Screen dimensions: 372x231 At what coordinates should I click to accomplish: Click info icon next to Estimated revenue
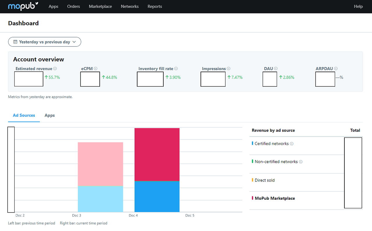pyautogui.click(x=55, y=69)
